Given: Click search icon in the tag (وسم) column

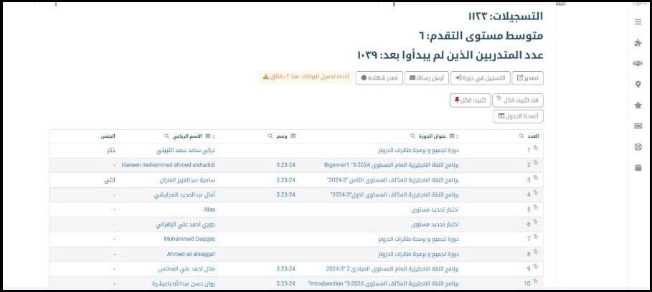Looking at the screenshot, I should 270,136.
